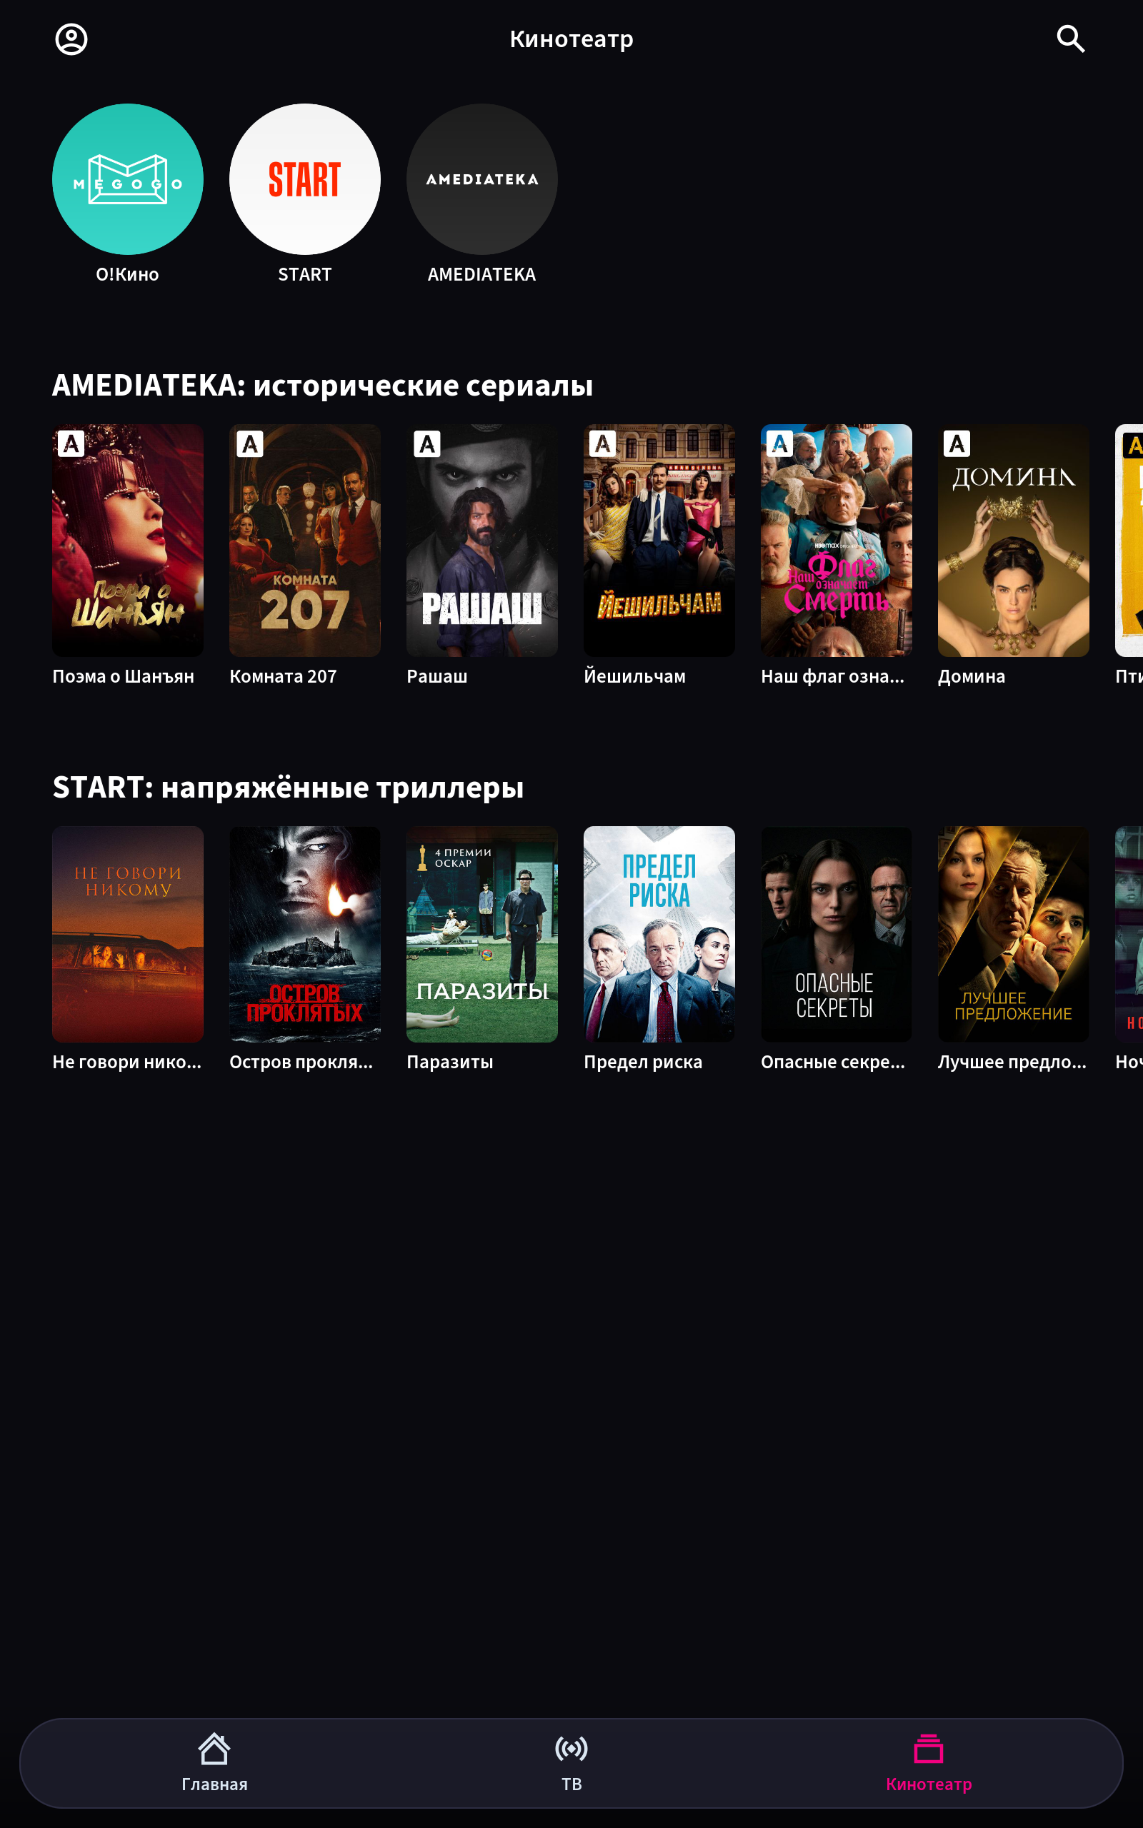Select the Кинотеатр bottom tab

(928, 1763)
